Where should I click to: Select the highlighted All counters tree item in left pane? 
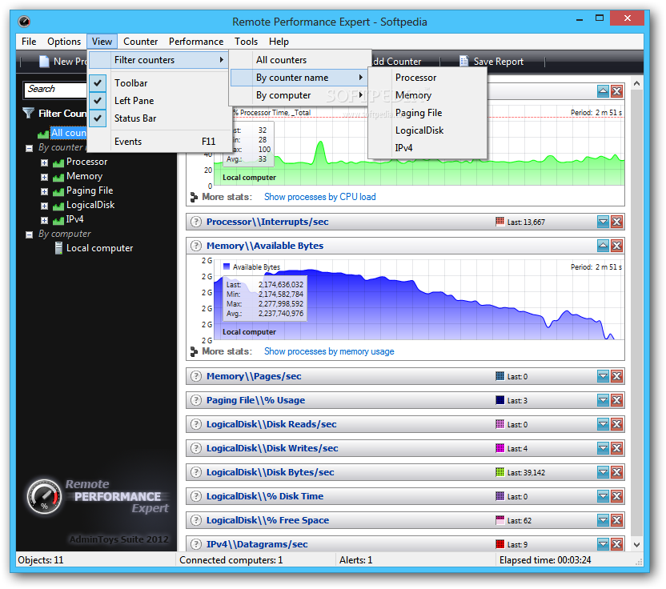[68, 133]
